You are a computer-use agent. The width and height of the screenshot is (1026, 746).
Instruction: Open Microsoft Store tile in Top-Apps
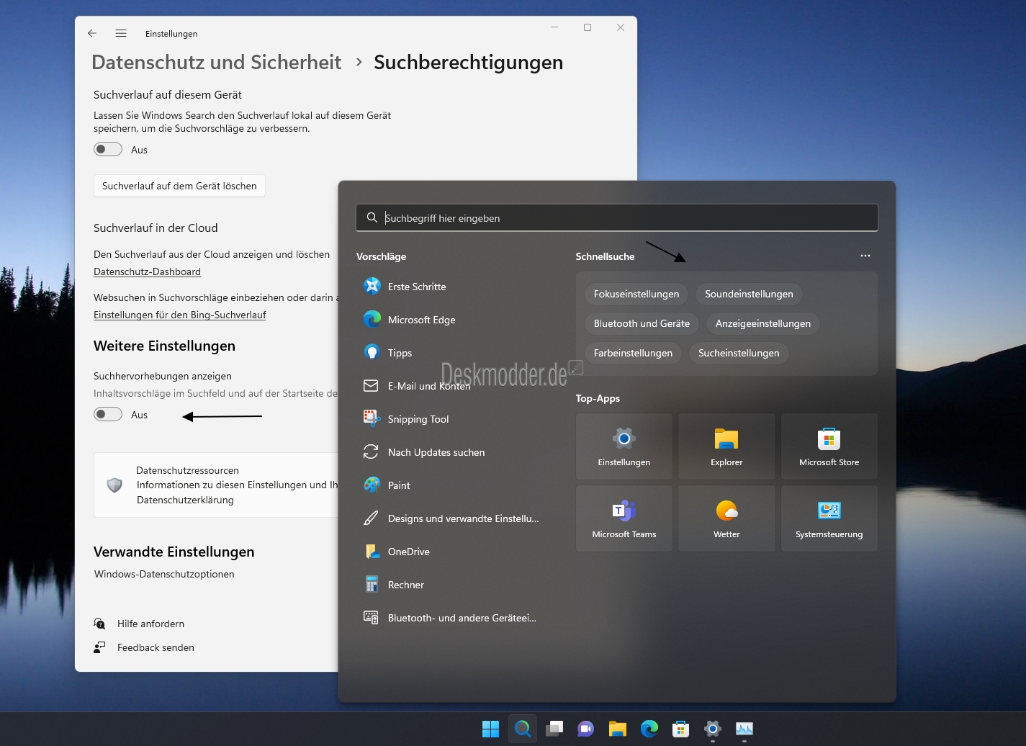click(x=829, y=446)
